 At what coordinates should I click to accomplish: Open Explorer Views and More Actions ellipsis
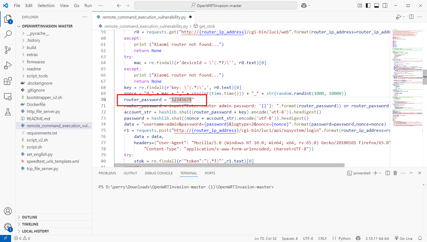(85, 17)
